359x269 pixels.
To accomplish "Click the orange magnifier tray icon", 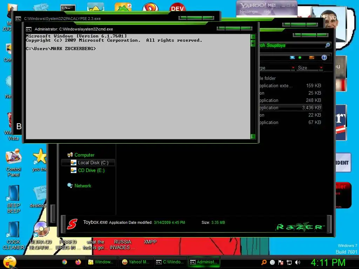I will coord(264,262).
